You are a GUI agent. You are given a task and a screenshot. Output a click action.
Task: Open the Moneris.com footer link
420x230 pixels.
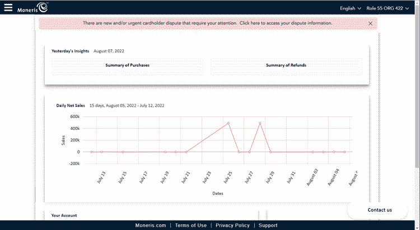tap(150, 226)
